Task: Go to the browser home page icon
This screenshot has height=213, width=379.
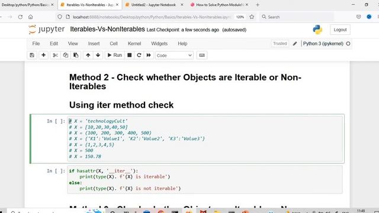Action: 30,17
